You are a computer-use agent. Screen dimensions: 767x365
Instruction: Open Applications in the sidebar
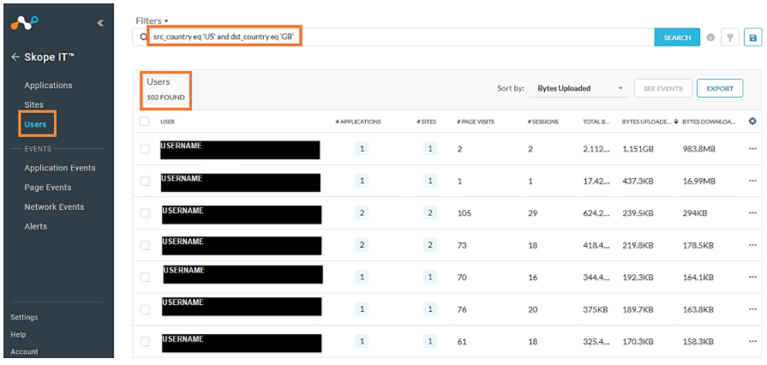(x=48, y=85)
